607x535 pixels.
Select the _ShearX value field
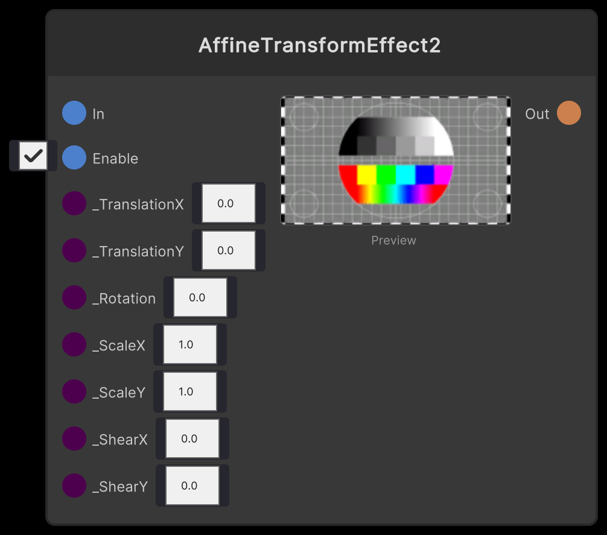pyautogui.click(x=192, y=438)
